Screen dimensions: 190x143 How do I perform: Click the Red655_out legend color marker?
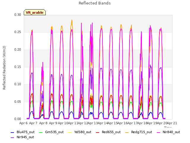tap(98, 132)
